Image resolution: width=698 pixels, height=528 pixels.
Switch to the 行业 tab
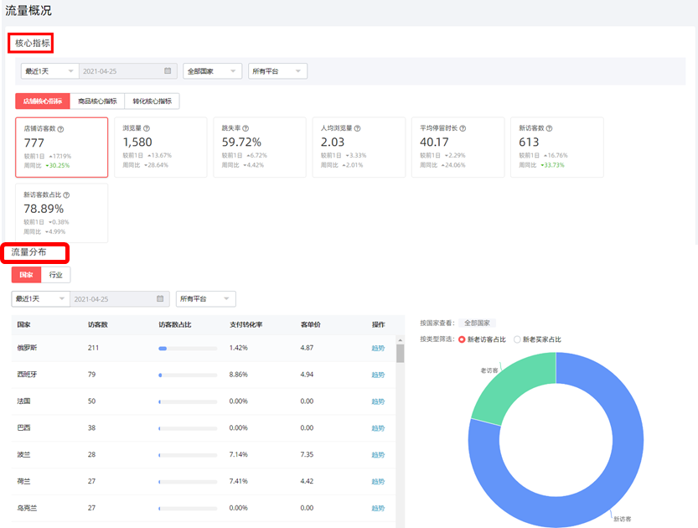coord(56,275)
